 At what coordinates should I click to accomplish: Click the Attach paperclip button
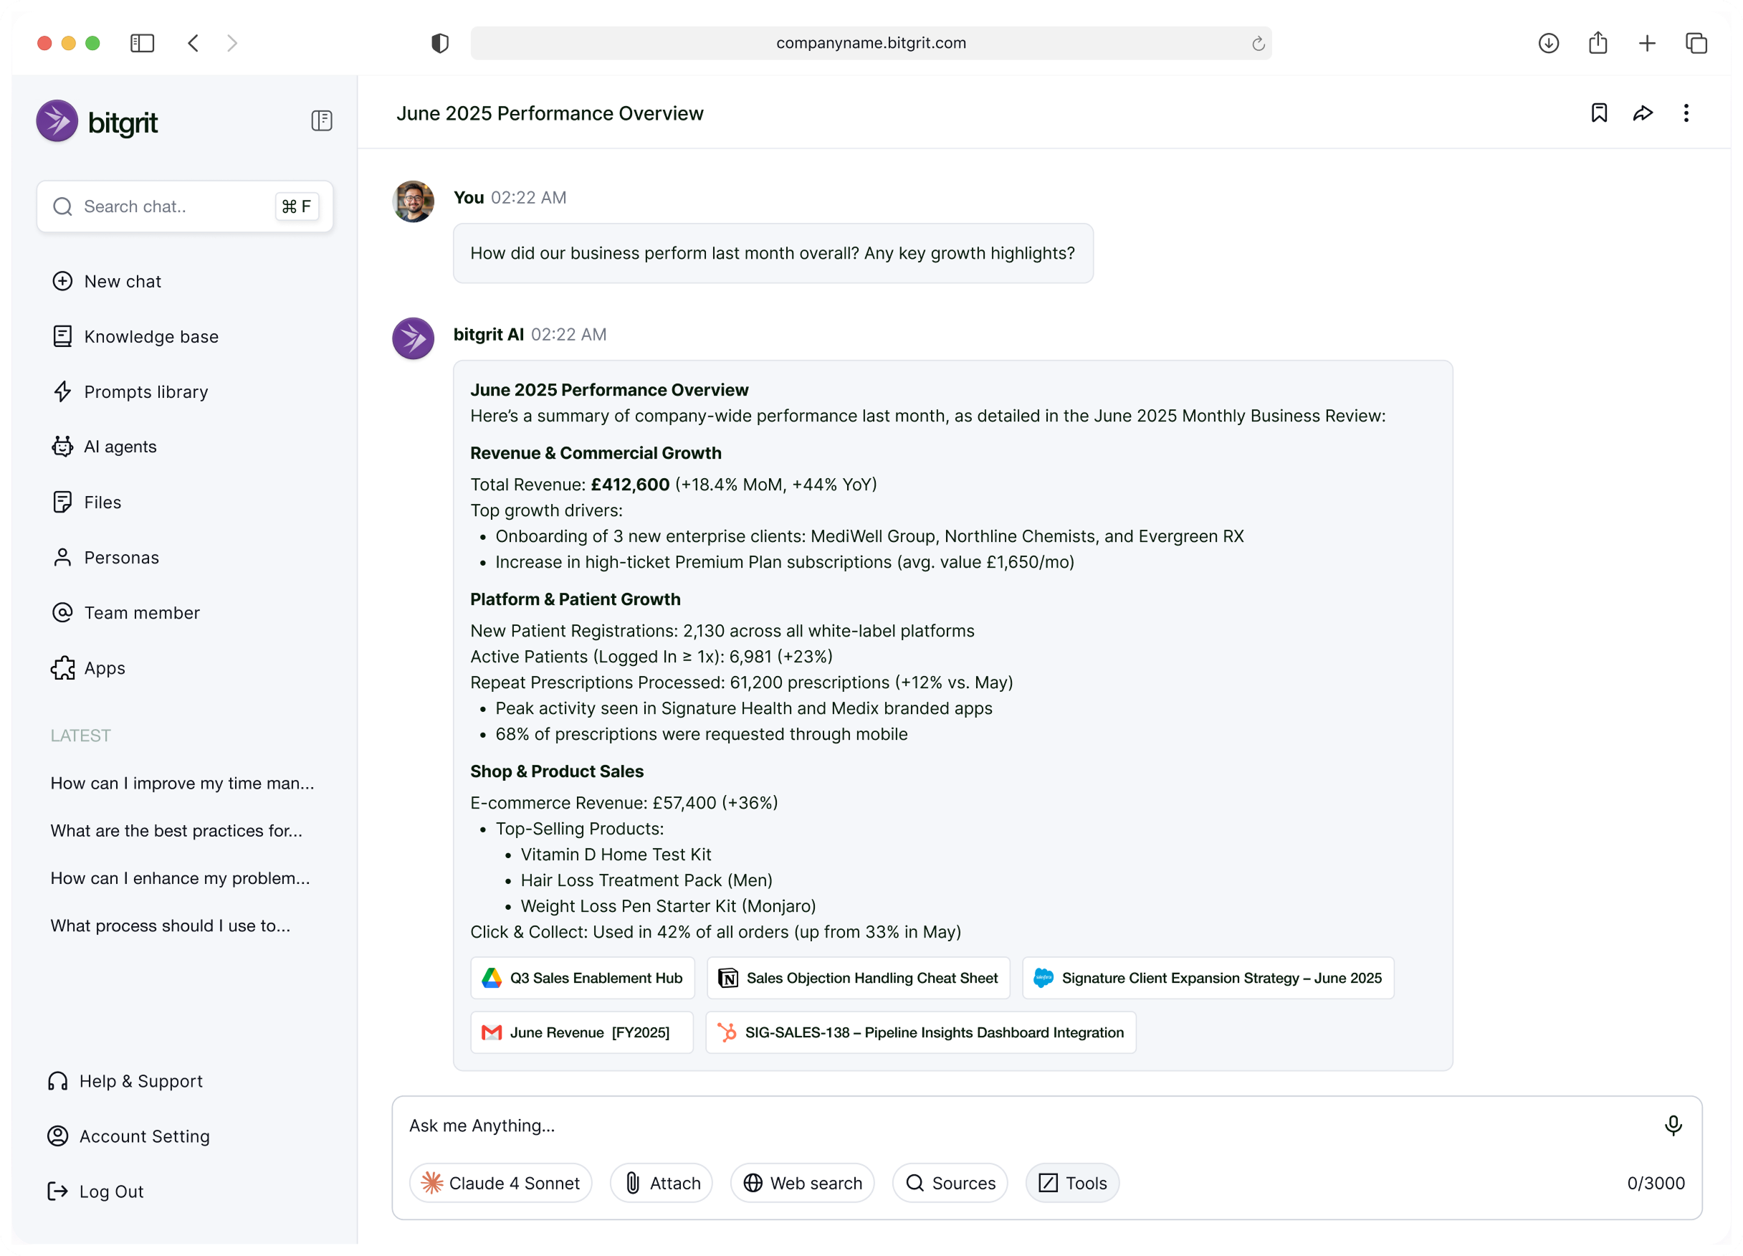[662, 1182]
